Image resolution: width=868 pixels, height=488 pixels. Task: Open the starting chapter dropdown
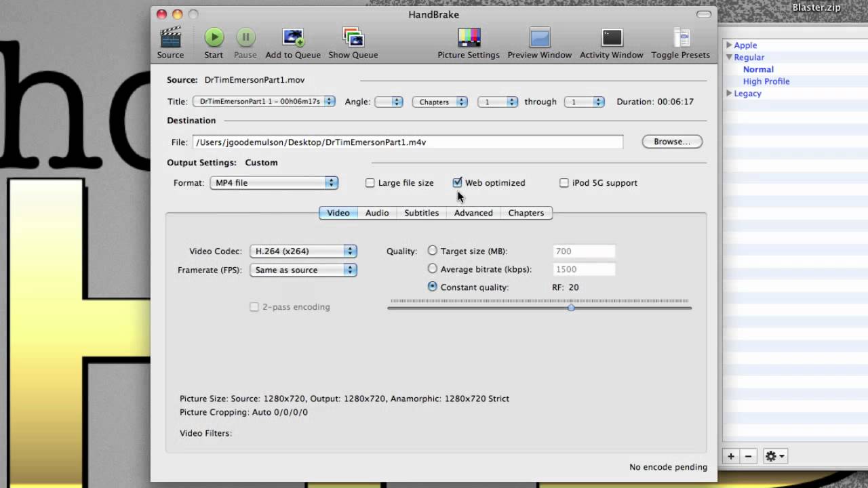498,102
